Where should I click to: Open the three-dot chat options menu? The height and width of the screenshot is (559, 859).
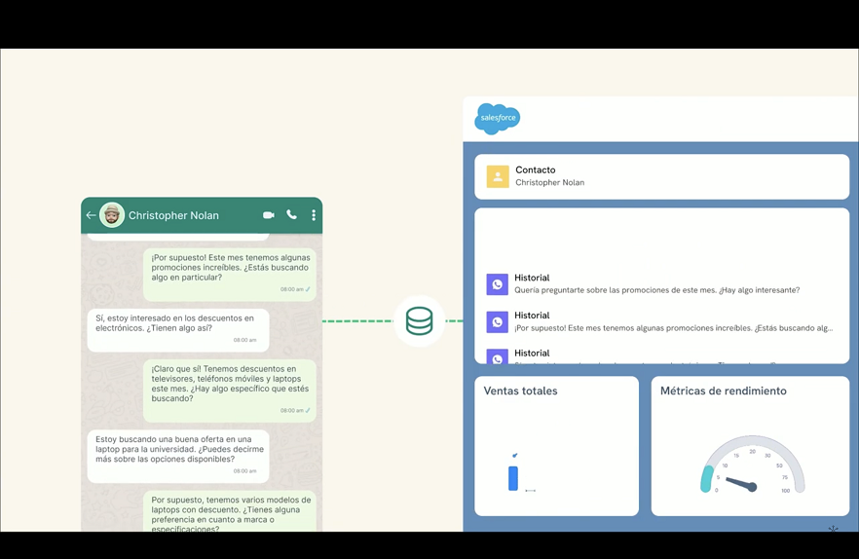[314, 215]
